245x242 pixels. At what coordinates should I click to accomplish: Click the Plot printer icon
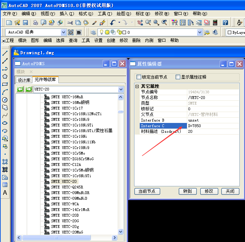pyautogui.click(x=36, y=23)
